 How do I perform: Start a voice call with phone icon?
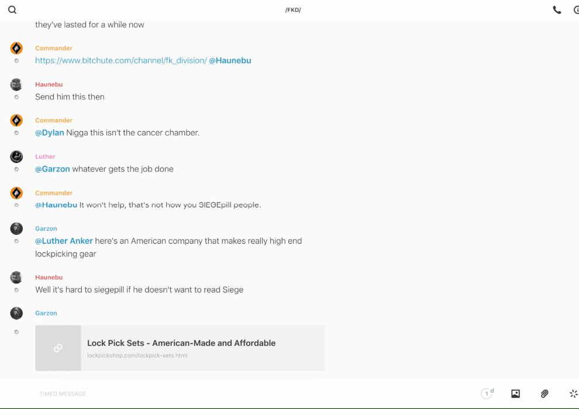557,10
